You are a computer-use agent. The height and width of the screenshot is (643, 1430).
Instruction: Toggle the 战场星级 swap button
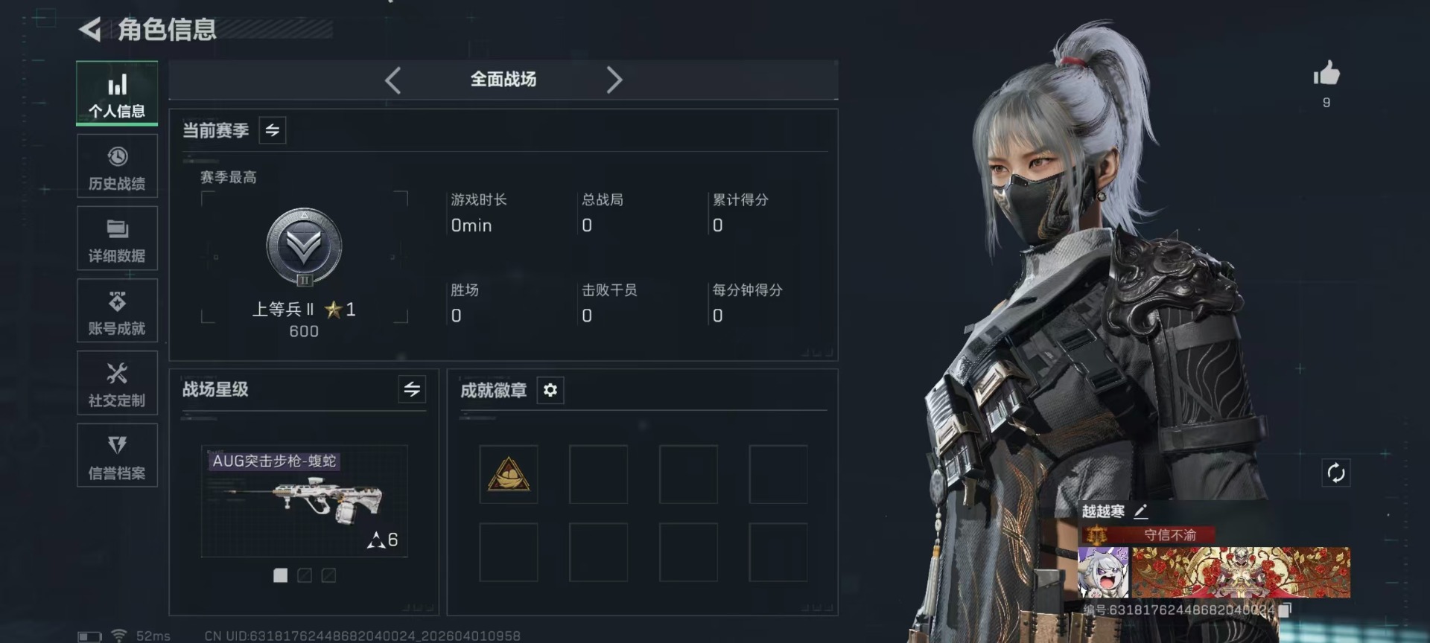tap(412, 389)
